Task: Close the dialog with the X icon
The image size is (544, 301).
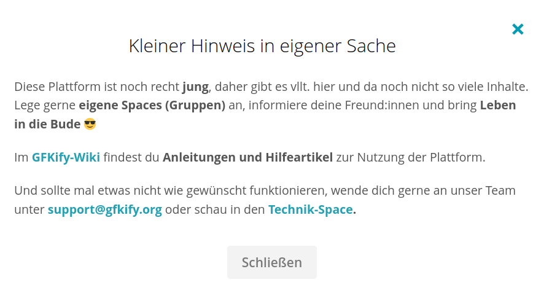Action: (518, 29)
